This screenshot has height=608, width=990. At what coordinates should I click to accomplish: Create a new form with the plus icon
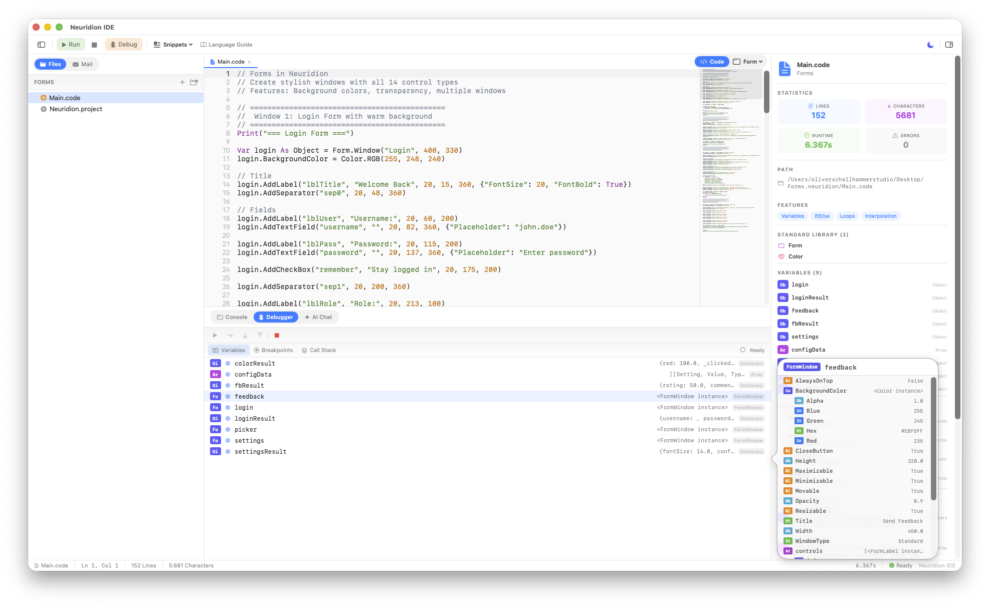tap(182, 82)
